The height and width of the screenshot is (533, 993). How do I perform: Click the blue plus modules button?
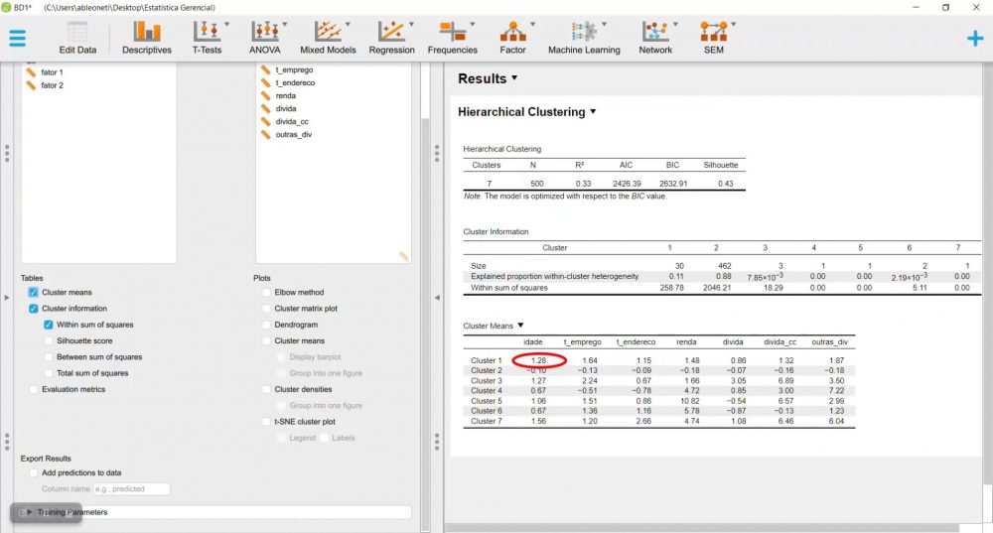(x=975, y=39)
